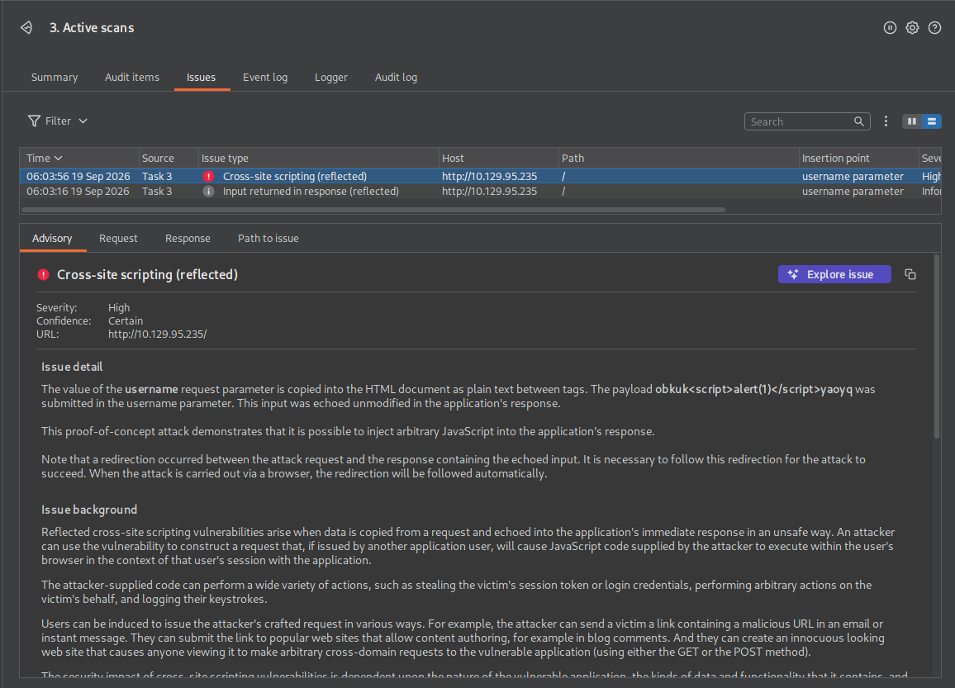955x688 pixels.
Task: Open the Audit log tab
Action: tap(396, 78)
